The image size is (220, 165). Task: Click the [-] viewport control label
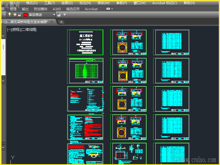[x=9, y=30]
